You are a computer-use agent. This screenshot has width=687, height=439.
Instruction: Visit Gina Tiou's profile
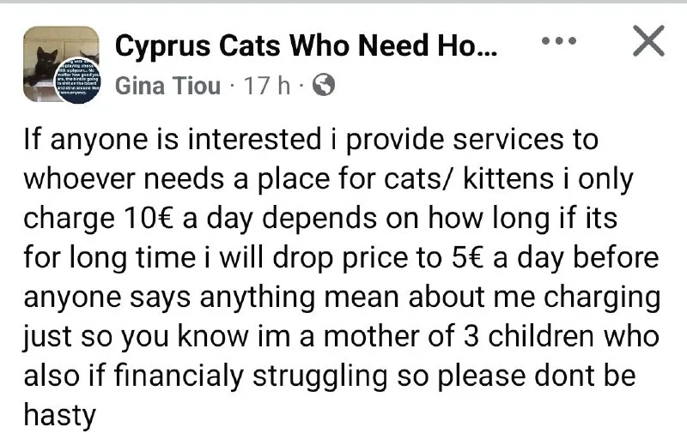pos(167,86)
